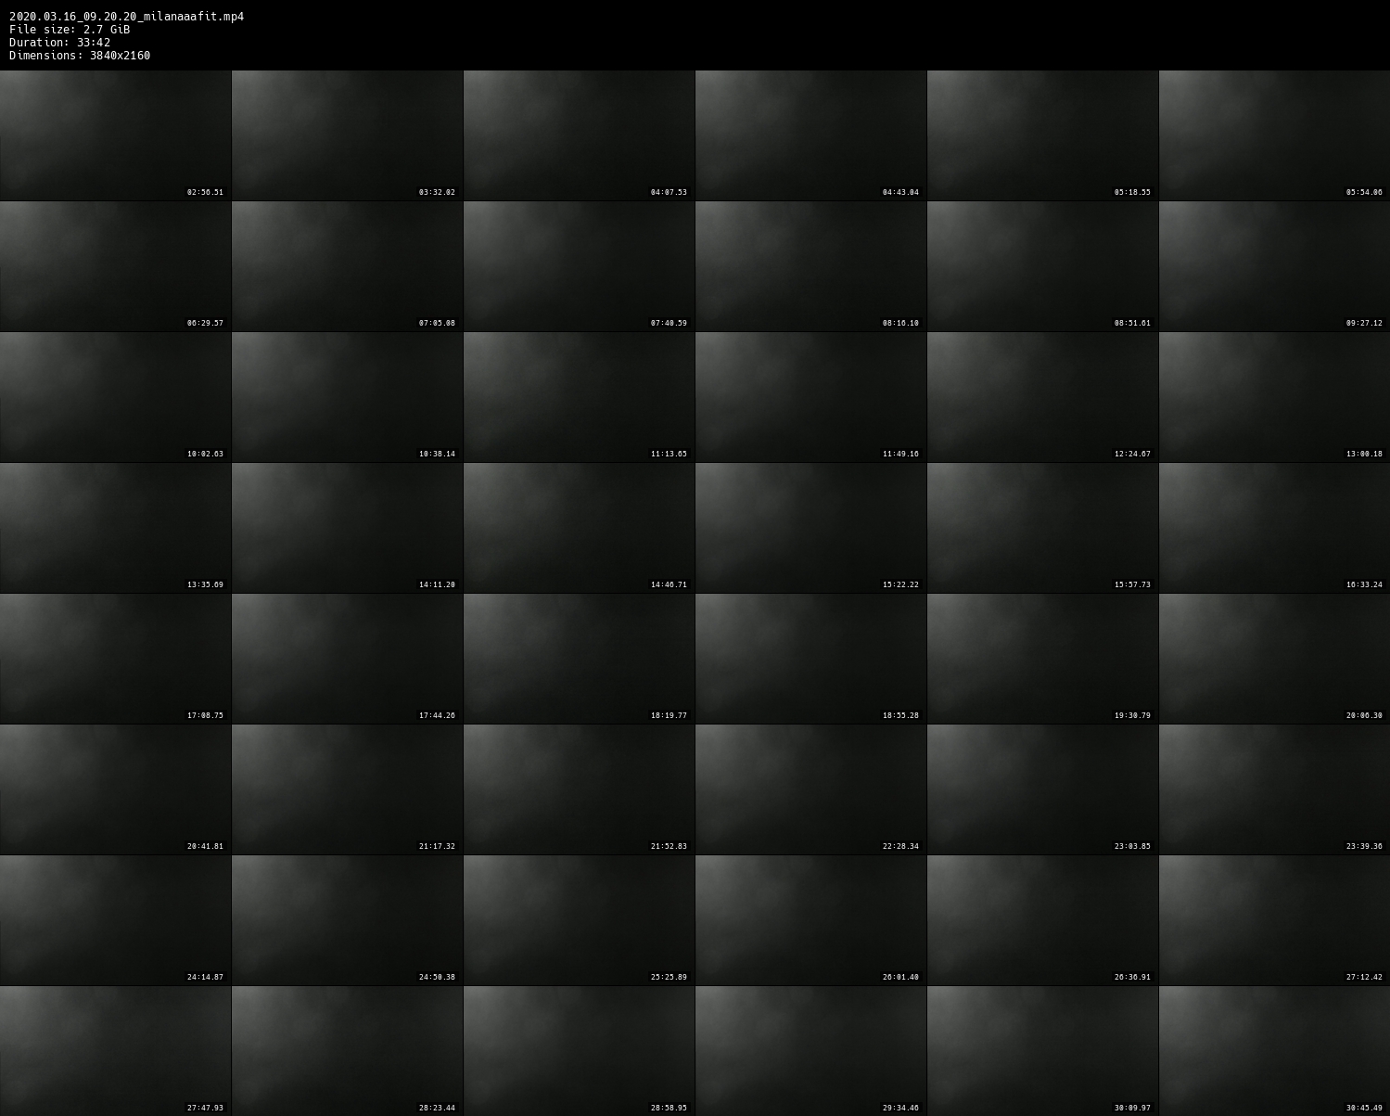The width and height of the screenshot is (1390, 1116).
Task: Open the frame at 10:02.63
Action: (115, 397)
